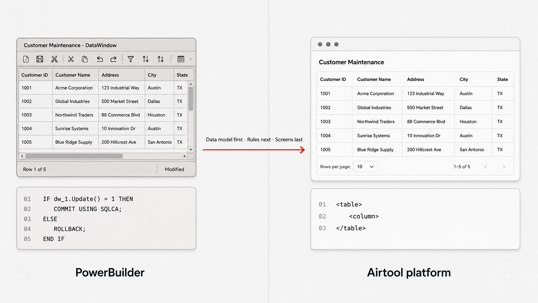Screen dimensions: 538x303
Task: Click the first window dot in Airtool window
Action: 320,44
